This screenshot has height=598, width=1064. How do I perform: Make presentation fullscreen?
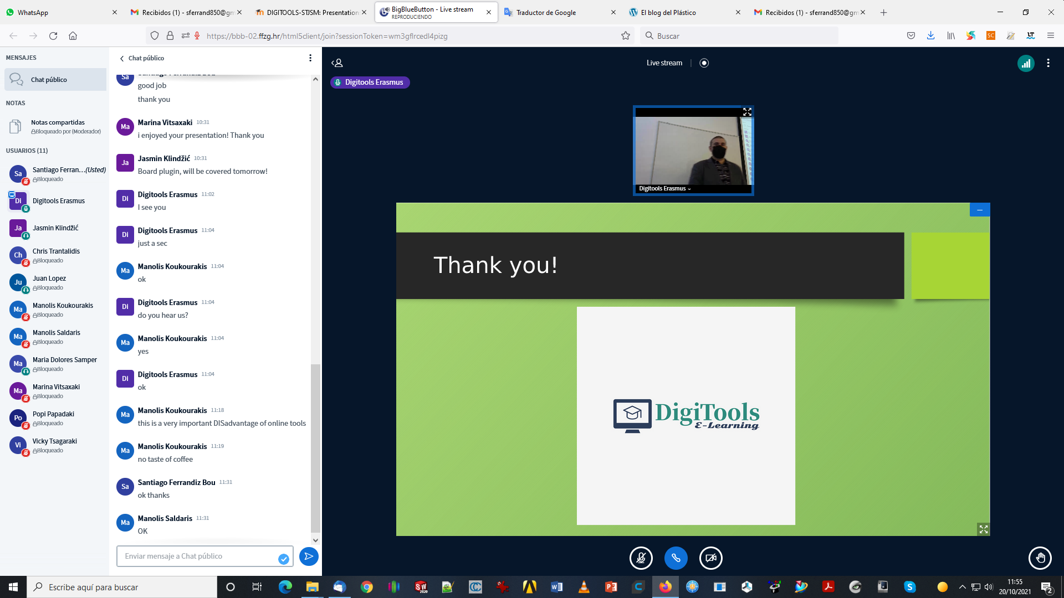pyautogui.click(x=983, y=529)
